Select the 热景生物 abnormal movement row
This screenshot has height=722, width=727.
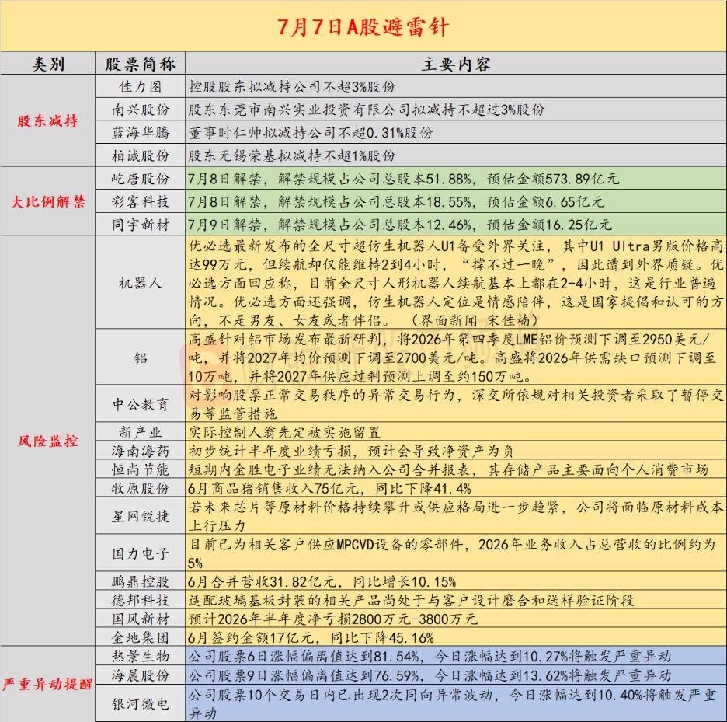pyautogui.click(x=456, y=656)
